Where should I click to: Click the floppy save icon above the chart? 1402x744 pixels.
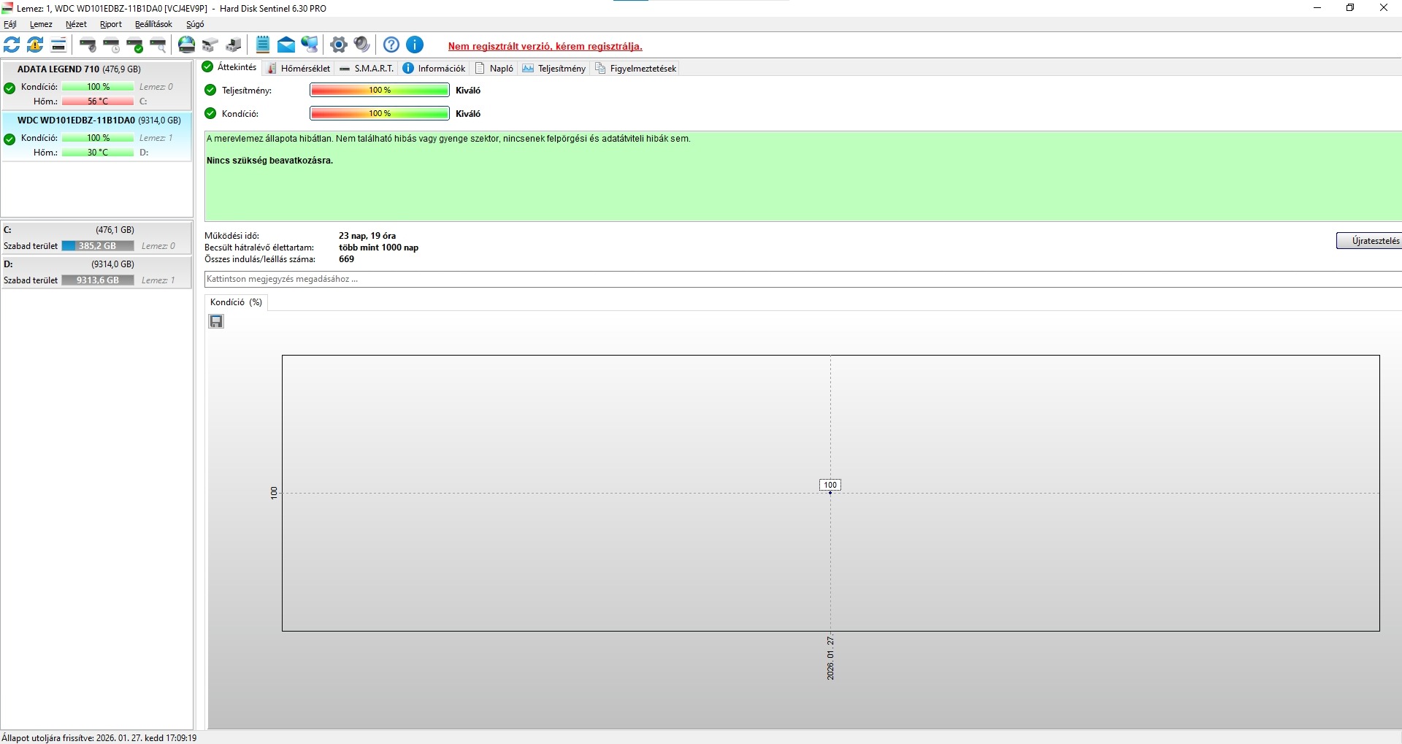(216, 321)
